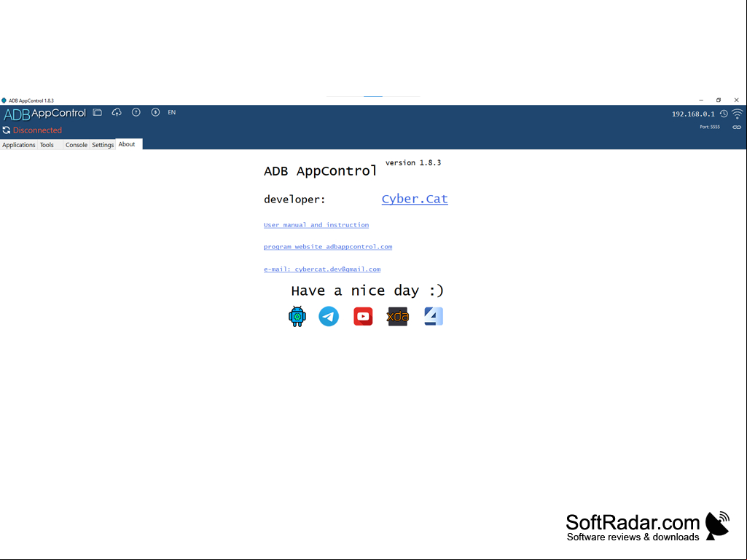Click the e-mail cybercat.dev@gmail.com link
The width and height of the screenshot is (747, 560).
tap(322, 269)
